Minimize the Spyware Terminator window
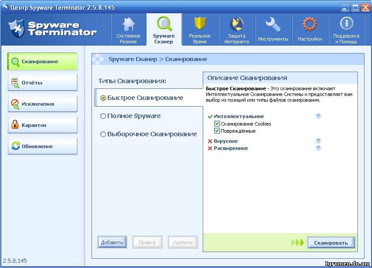Screen dimensions: 372x268 [x=345, y=8]
